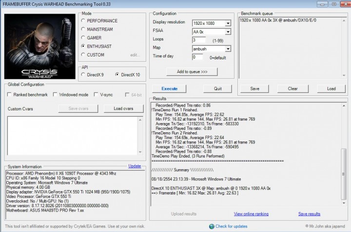Viewport: 351px width, 232px height.
Task: Click the Driver version line
Action: (x=58, y=206)
